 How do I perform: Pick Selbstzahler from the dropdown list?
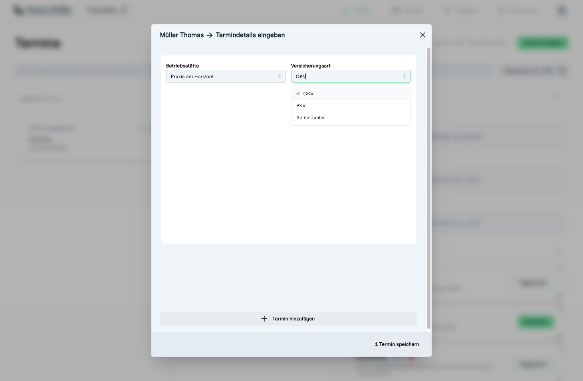[351, 118]
